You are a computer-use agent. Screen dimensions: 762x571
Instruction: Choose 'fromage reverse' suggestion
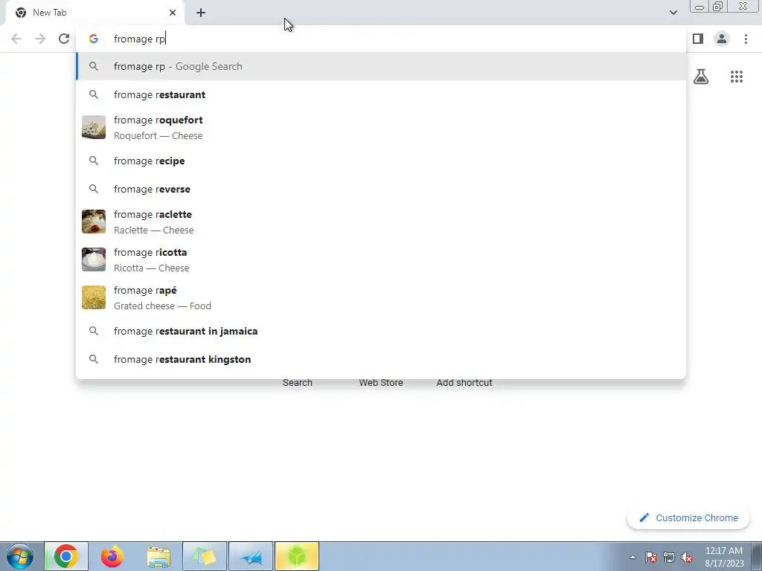pos(381,189)
